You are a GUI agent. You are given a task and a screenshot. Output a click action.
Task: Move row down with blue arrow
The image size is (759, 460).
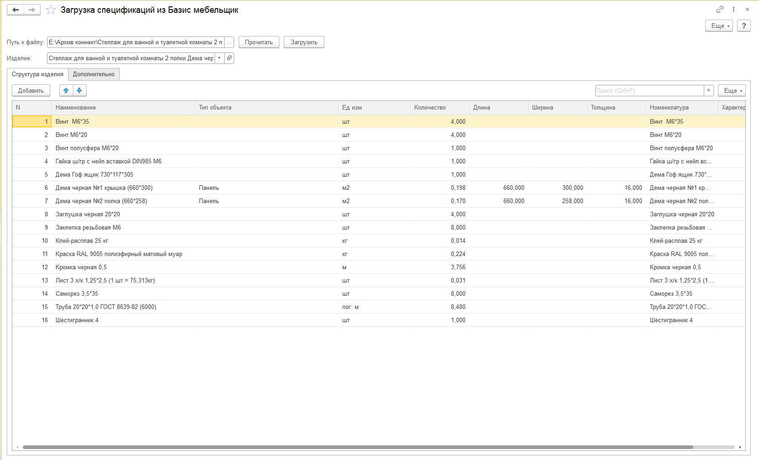[x=79, y=90]
